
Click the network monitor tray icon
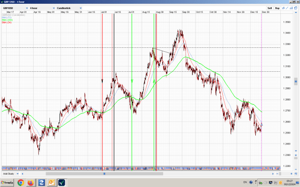tap(271, 183)
